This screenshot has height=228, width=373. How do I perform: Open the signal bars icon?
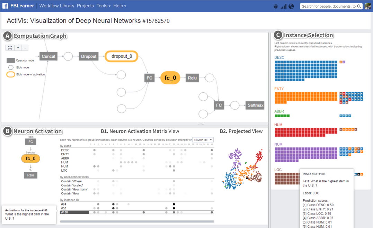(284, 6)
